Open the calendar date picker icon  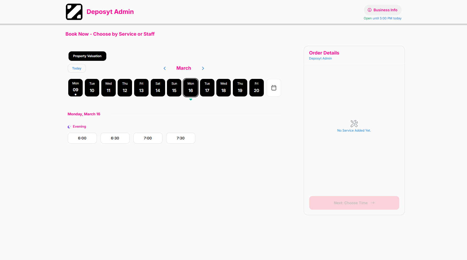pos(274,88)
